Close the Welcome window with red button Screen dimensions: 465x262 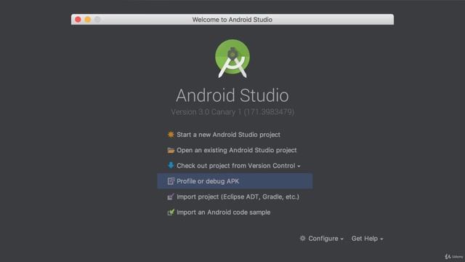(78, 20)
